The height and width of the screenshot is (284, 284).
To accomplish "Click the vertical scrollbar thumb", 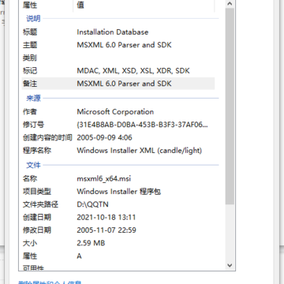I will 230,106.
